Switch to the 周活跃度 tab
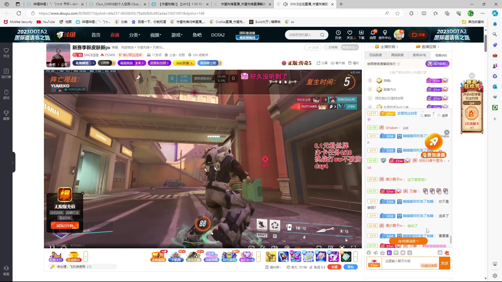 (x=397, y=55)
